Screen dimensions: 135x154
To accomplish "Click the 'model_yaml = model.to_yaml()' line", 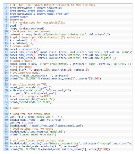I will [30, 87].
